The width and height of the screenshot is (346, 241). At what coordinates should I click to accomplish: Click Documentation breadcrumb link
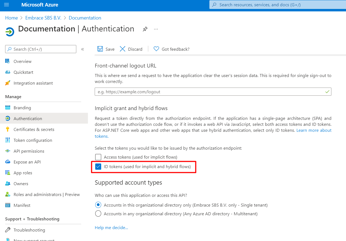coord(85,18)
